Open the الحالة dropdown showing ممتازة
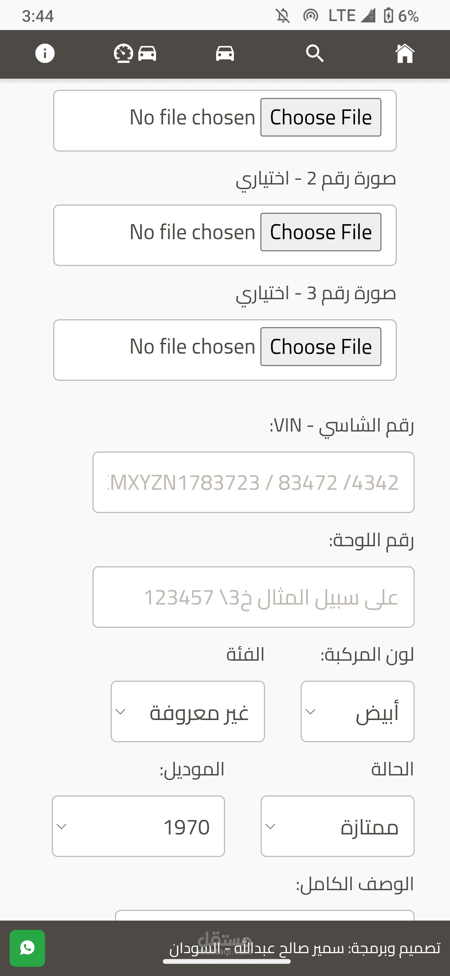Image resolution: width=450 pixels, height=976 pixels. point(337,826)
